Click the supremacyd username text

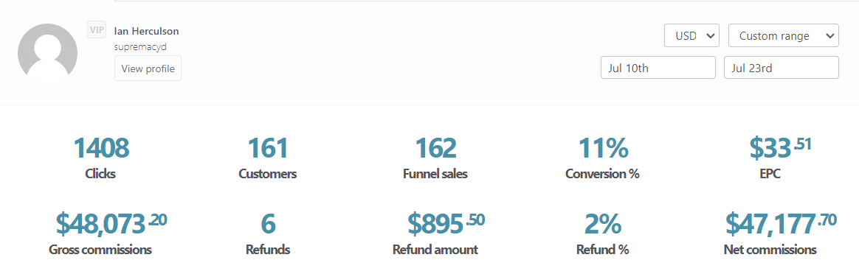[x=140, y=46]
